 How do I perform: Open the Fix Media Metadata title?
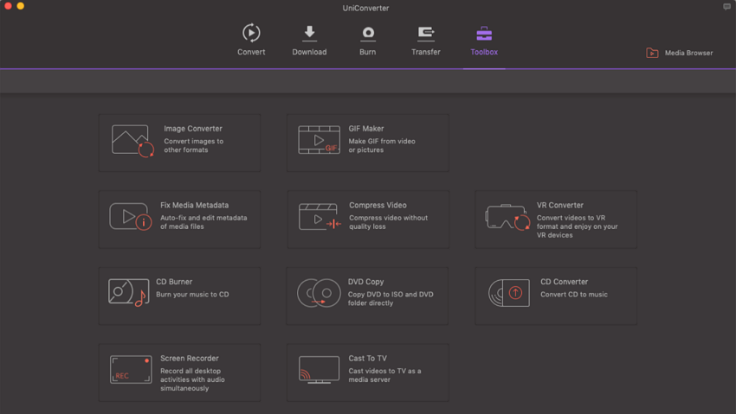tap(194, 205)
